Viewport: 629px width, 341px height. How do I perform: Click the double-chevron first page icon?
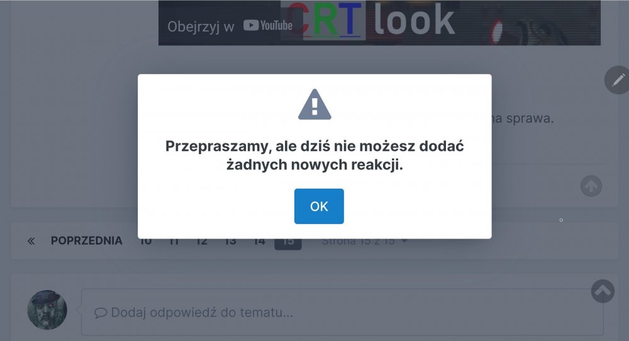31,241
